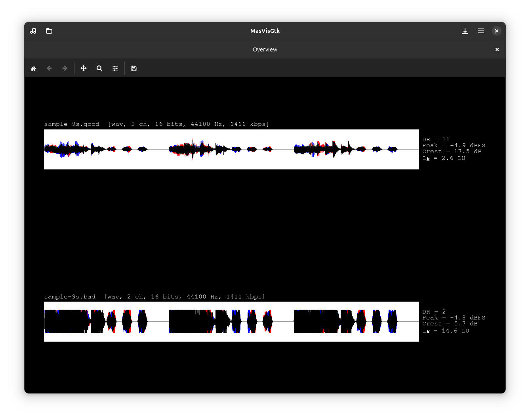
Task: Reset view with Home toolbar icon
Action: tap(33, 68)
